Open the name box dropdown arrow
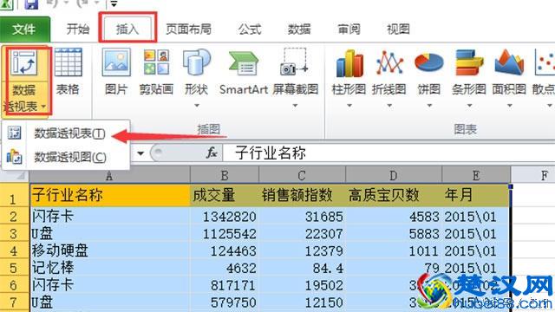This screenshot has height=312, width=555. click(140, 153)
